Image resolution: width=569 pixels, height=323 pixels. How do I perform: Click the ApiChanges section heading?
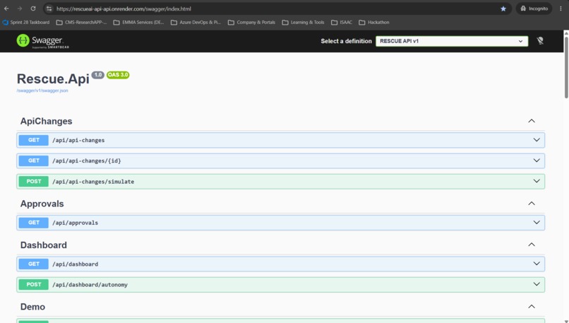pos(46,121)
